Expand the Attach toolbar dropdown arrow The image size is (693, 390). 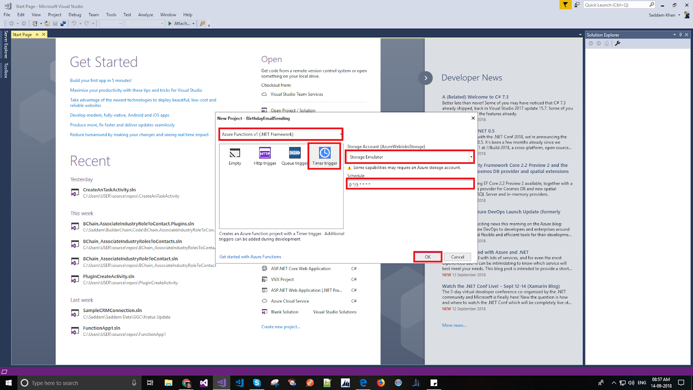[x=194, y=23]
